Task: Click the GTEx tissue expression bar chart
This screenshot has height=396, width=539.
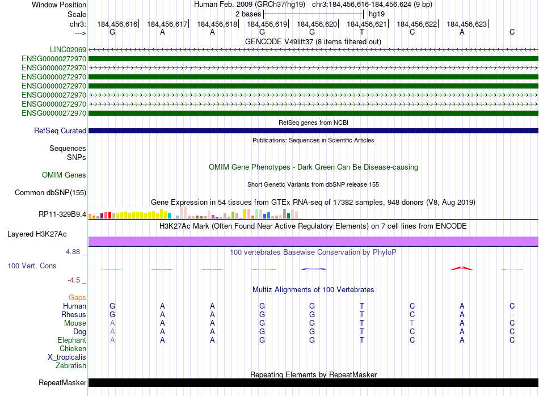Action: coord(194,214)
